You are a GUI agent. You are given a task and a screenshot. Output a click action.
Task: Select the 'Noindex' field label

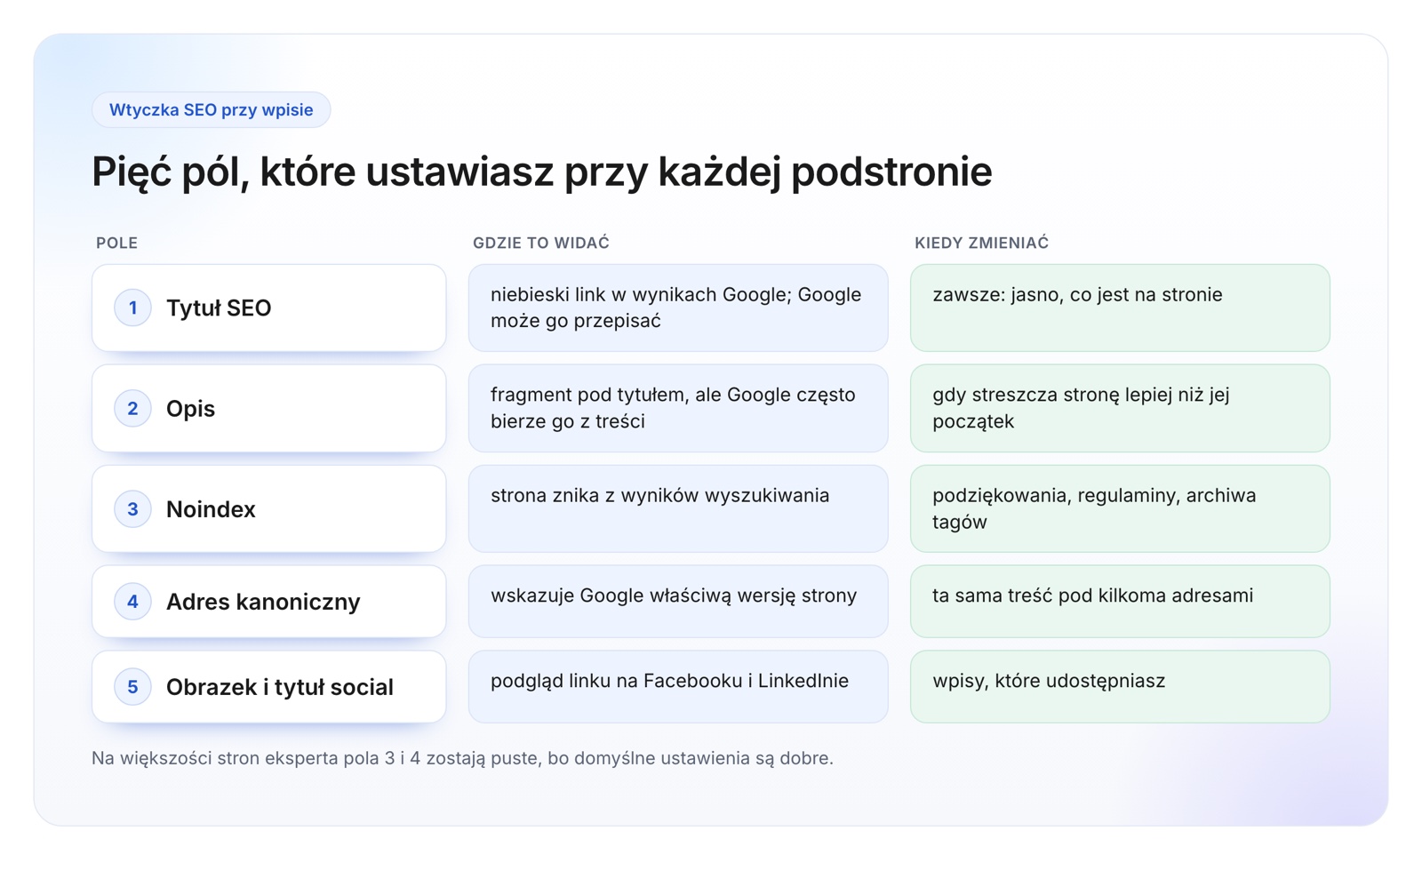tap(211, 509)
